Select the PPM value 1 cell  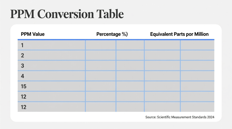tap(51, 45)
